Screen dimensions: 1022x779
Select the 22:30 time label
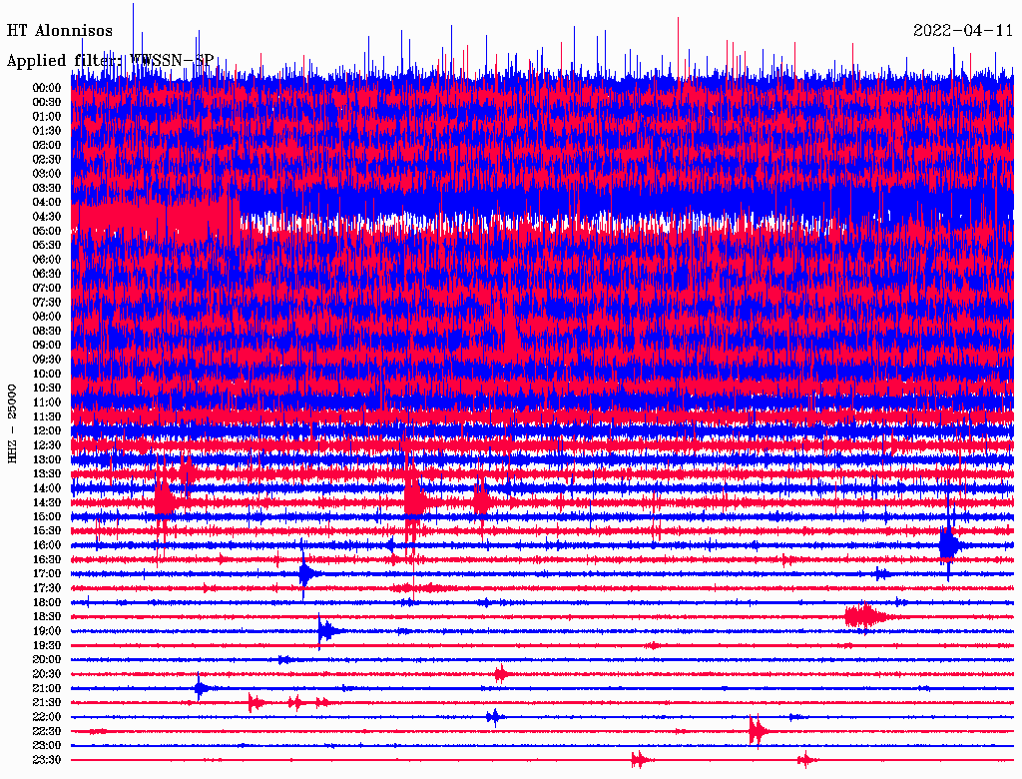[x=47, y=731]
